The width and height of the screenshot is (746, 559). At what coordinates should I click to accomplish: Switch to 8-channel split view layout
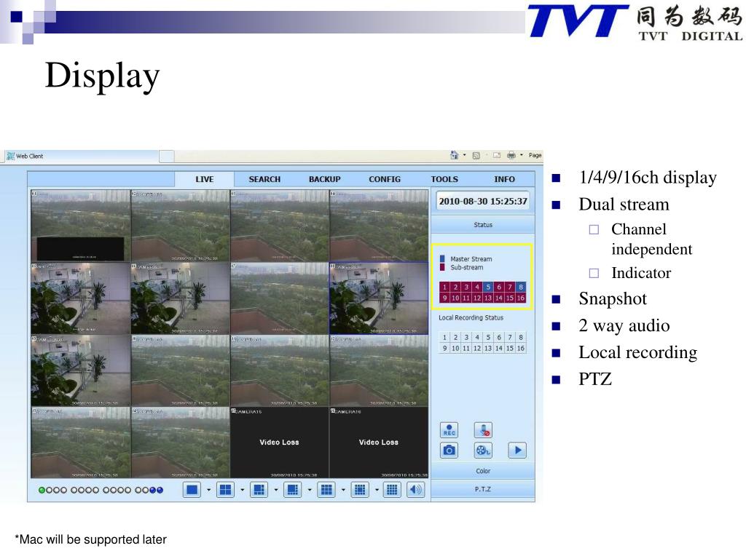(293, 490)
